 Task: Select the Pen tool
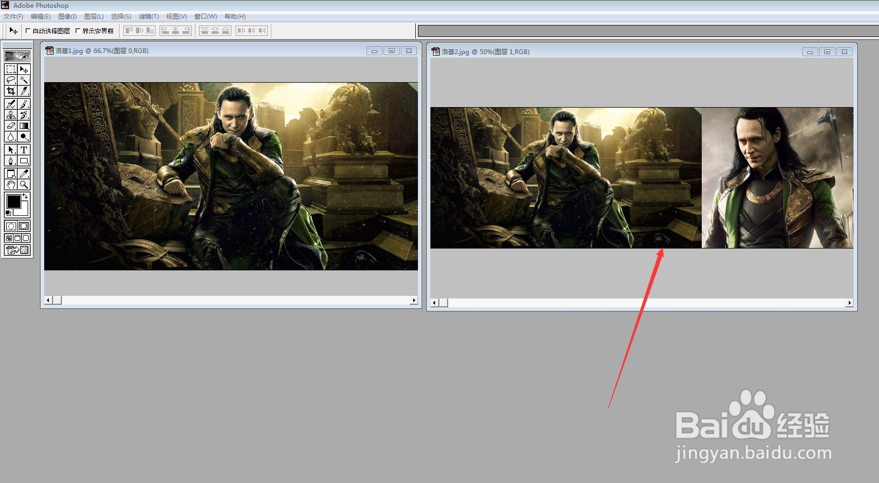click(x=11, y=161)
